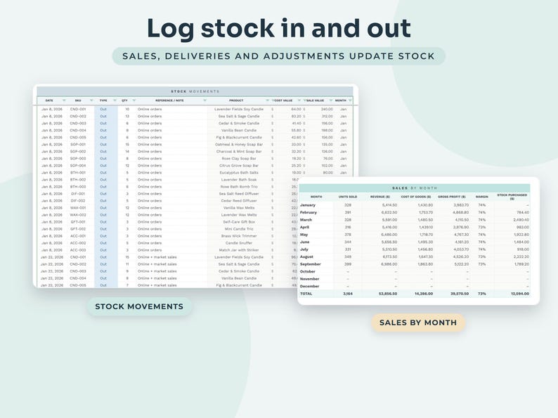This screenshot has height=418, width=558.
Task: Select the Match Jar with Striker cell
Action: pyautogui.click(x=239, y=250)
